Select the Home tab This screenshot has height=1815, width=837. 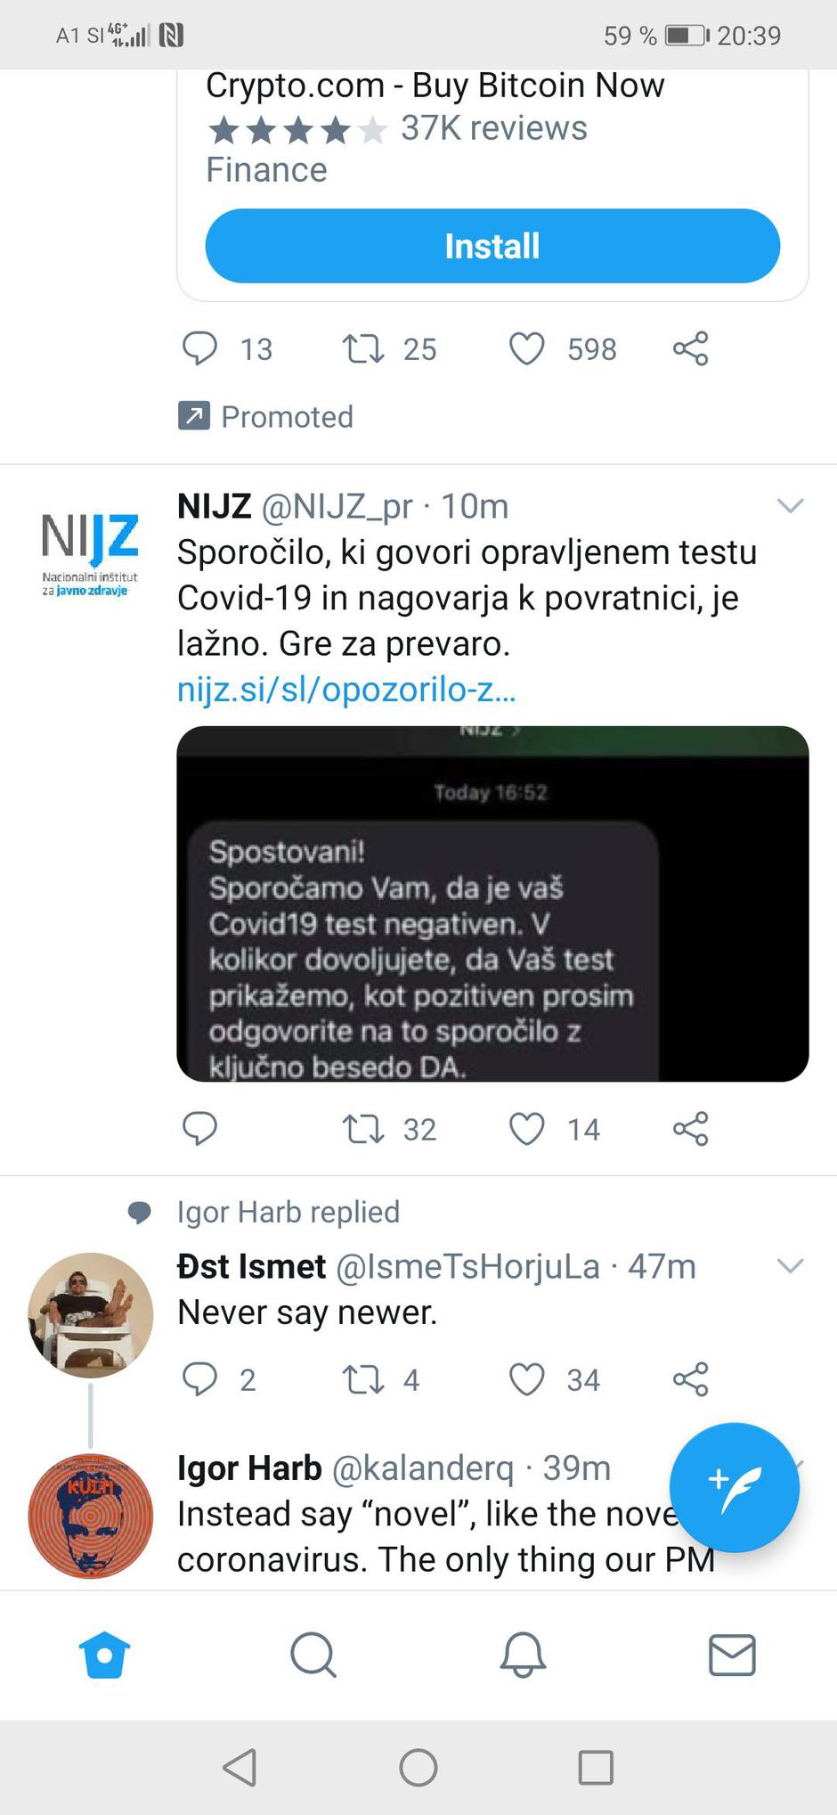(104, 1654)
